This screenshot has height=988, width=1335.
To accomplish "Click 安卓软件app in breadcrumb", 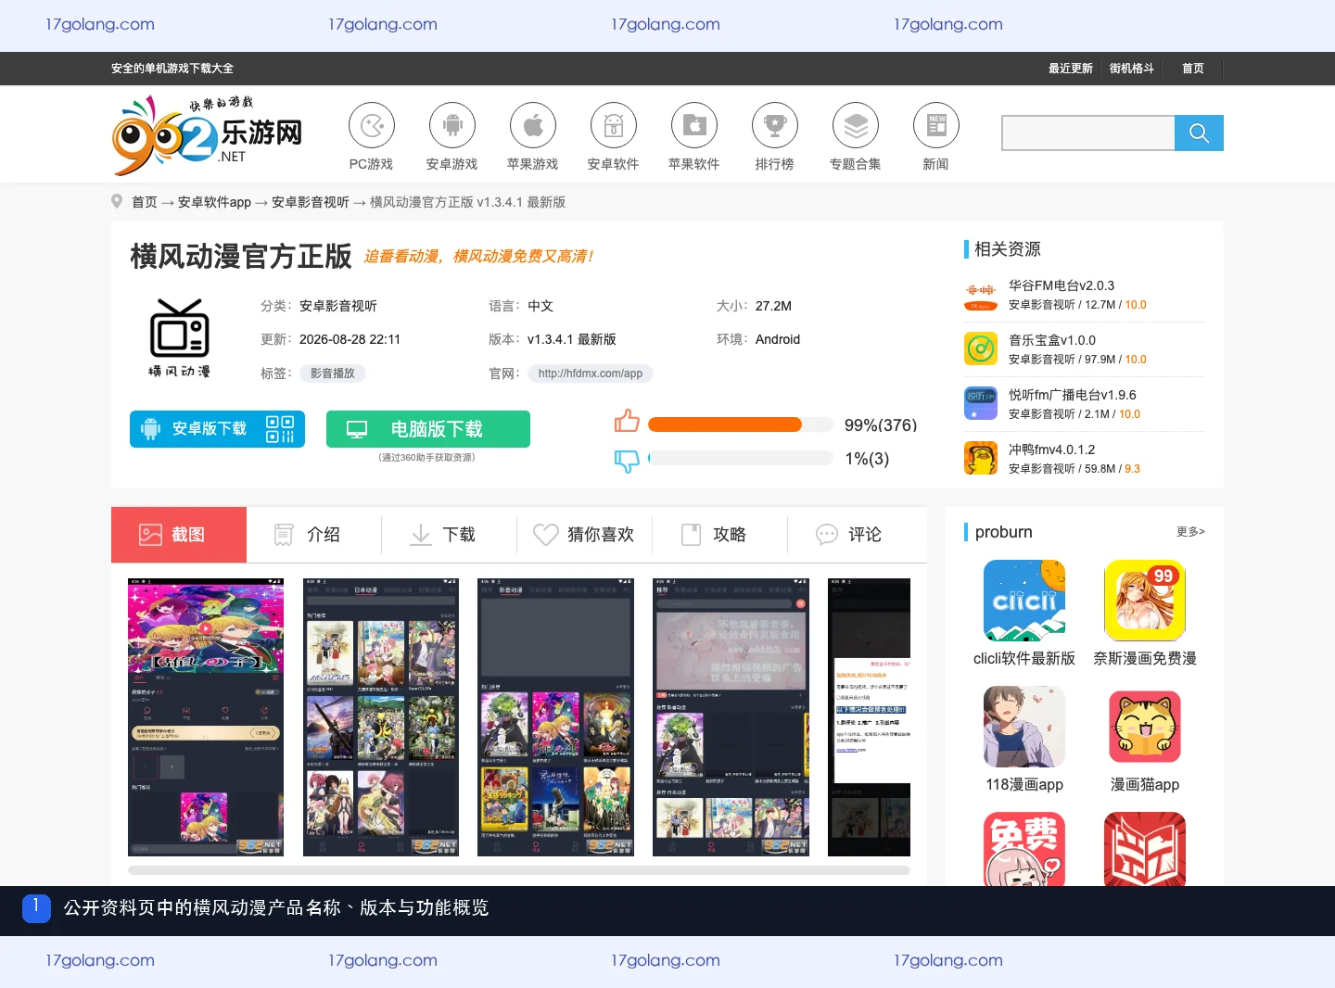I will pos(214,202).
